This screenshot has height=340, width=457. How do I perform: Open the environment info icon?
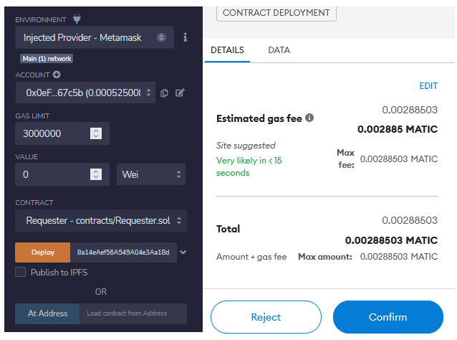click(x=185, y=37)
